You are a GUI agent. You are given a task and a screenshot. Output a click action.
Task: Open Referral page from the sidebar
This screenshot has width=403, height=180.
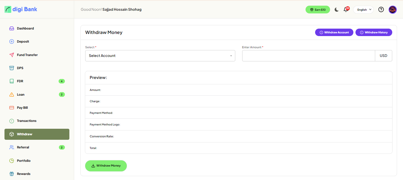(23, 147)
